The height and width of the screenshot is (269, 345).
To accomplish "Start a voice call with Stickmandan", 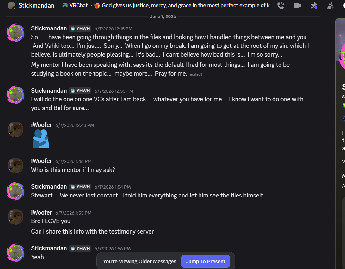I will (x=280, y=5).
